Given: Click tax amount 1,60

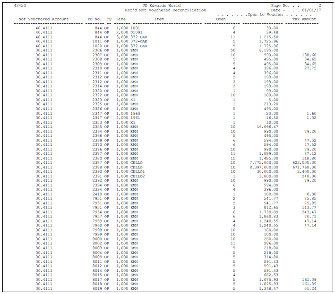Looking at the screenshot, I should (x=311, y=113).
